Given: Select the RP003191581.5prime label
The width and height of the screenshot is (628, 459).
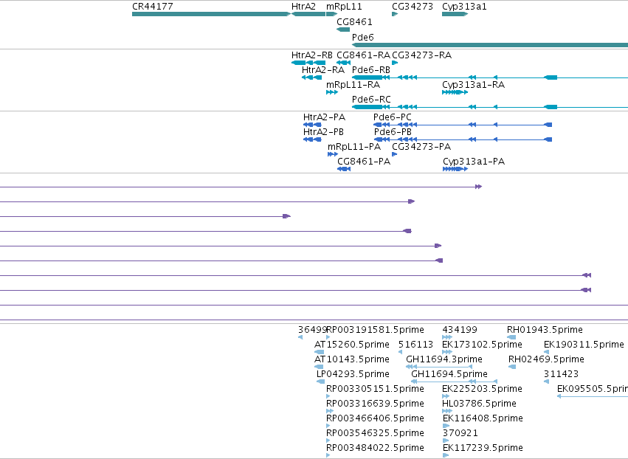Looking at the screenshot, I should (x=376, y=330).
